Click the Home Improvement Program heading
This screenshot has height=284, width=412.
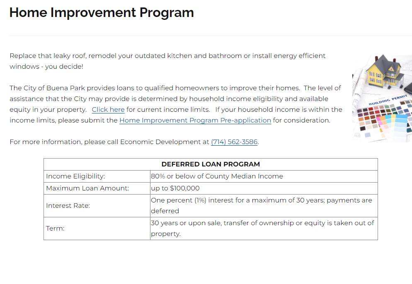(x=102, y=12)
